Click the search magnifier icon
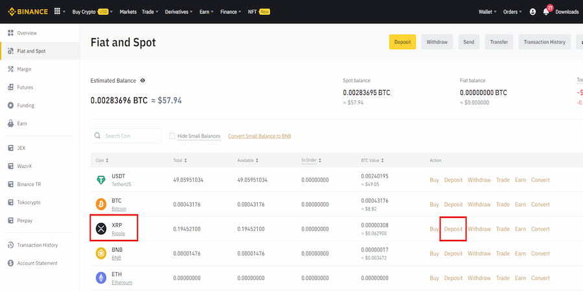The image size is (583, 291). 97,136
